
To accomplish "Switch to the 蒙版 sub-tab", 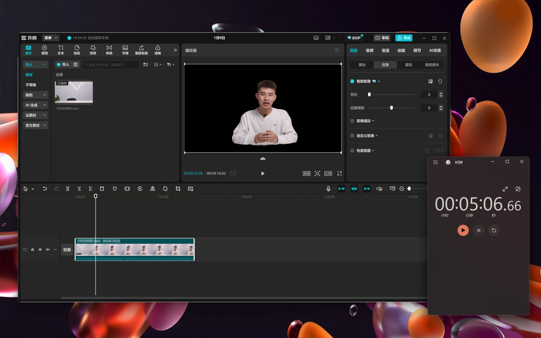I will [408, 65].
